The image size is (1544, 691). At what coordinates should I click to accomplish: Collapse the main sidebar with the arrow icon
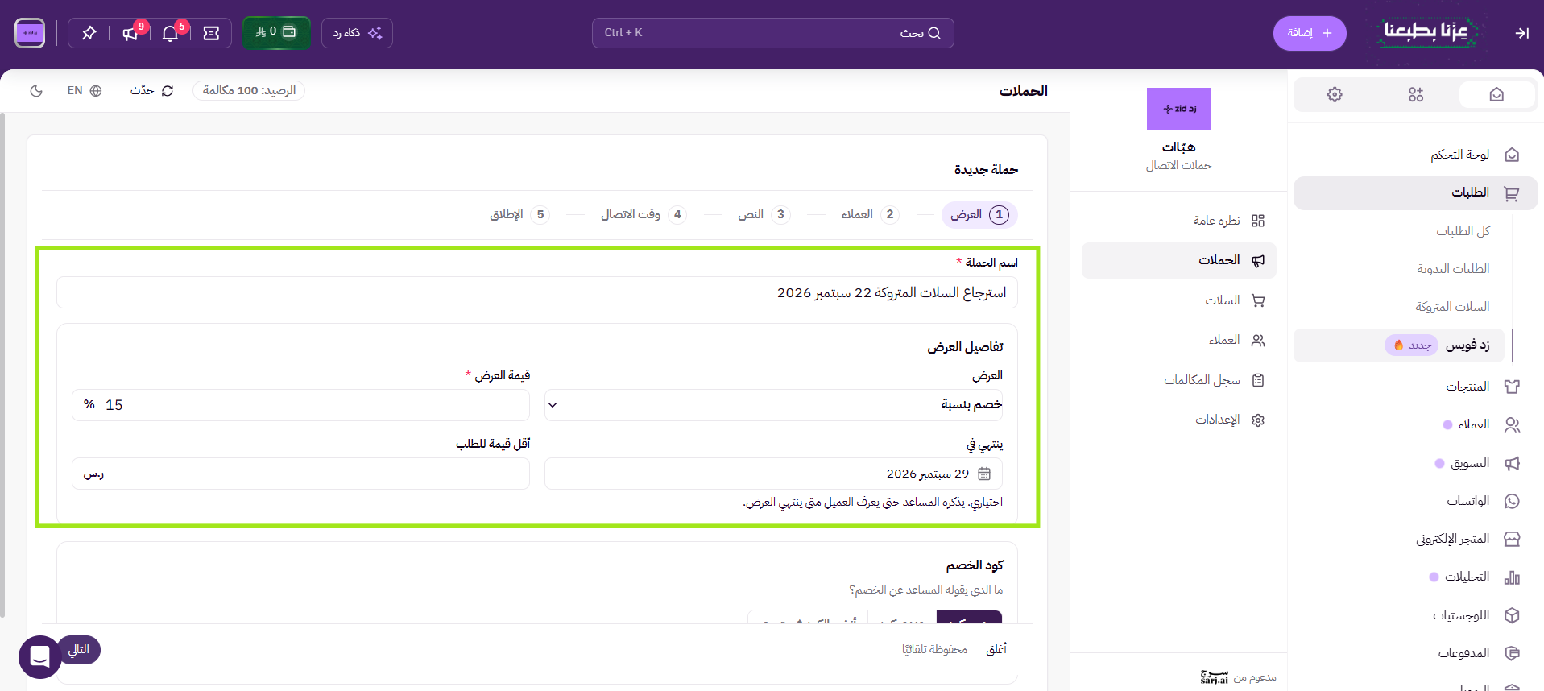(x=1521, y=33)
